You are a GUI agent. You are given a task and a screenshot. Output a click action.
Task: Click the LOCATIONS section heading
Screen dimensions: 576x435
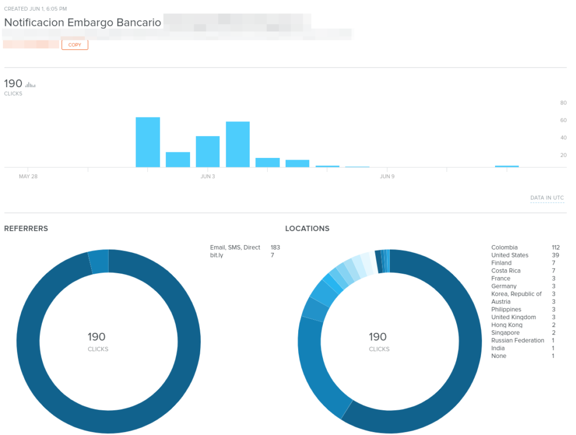[x=307, y=229]
